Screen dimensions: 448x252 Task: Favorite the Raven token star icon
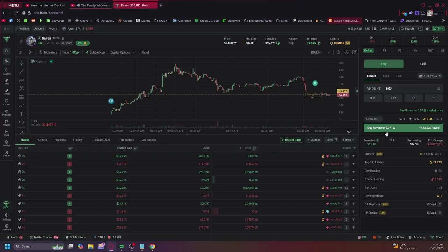click(21, 41)
